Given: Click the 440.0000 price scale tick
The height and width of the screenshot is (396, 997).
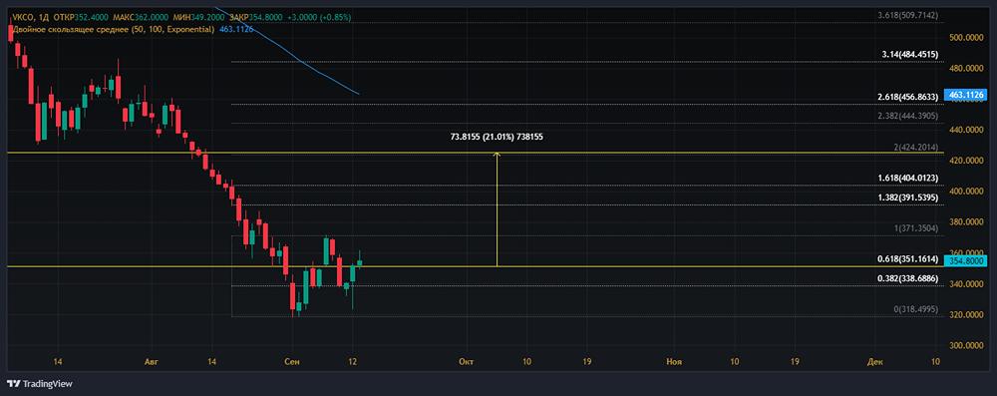Looking at the screenshot, I should (966, 130).
